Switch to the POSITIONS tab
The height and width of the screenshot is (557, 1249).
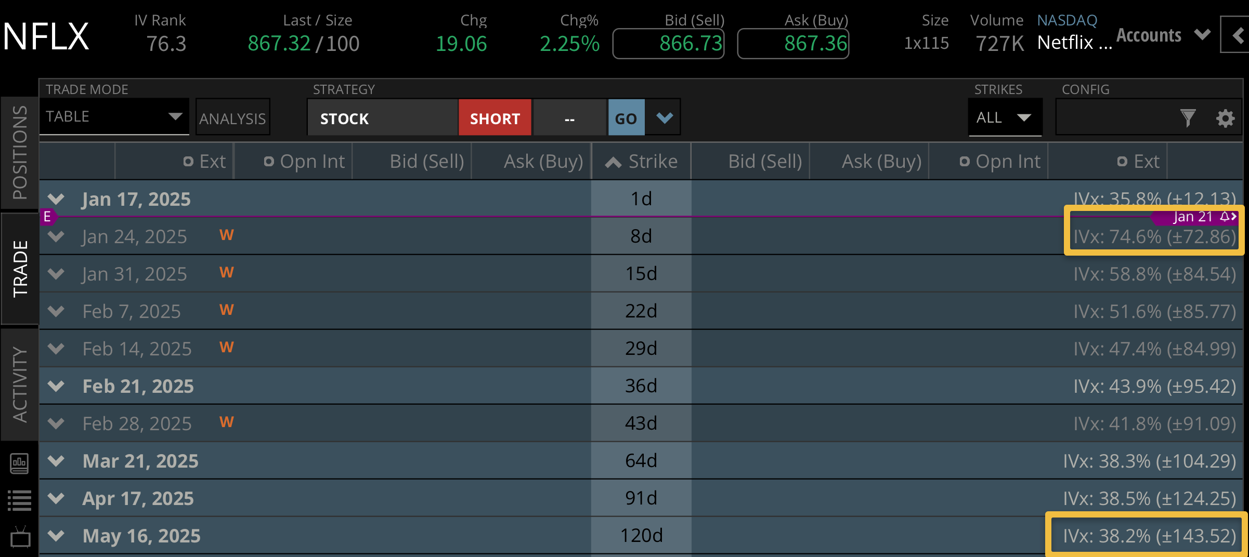click(20, 153)
